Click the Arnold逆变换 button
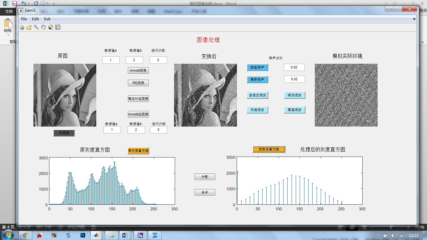 point(138,114)
